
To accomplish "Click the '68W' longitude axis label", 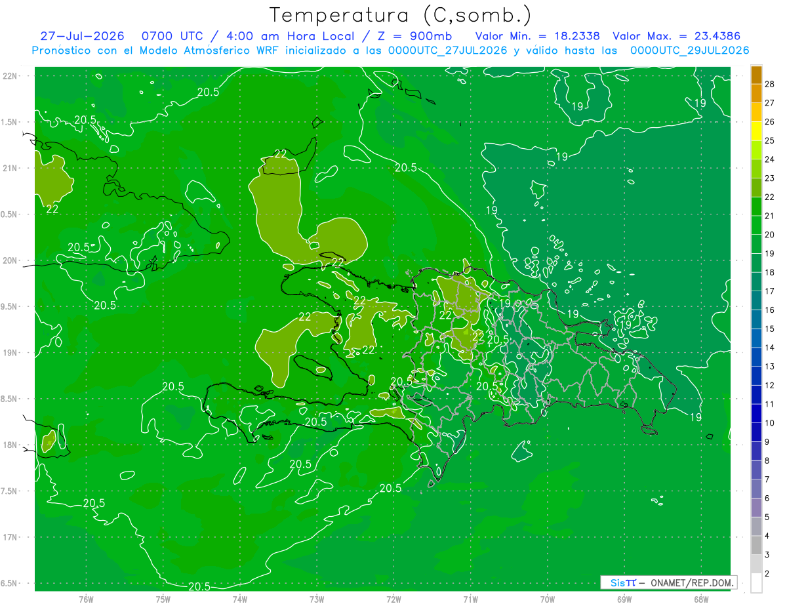I will tap(700, 599).
